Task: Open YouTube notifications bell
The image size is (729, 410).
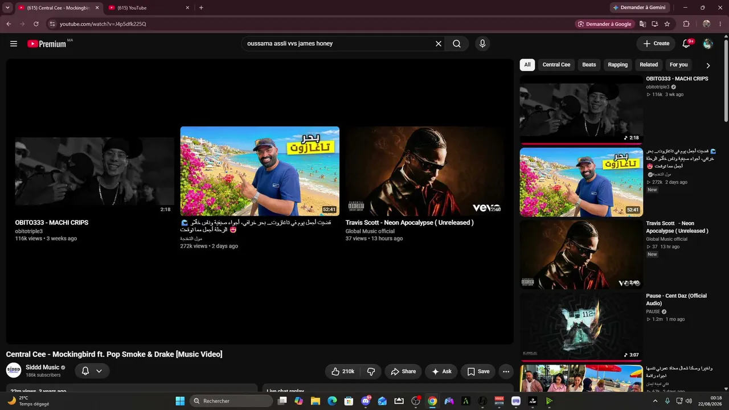Action: (x=687, y=44)
